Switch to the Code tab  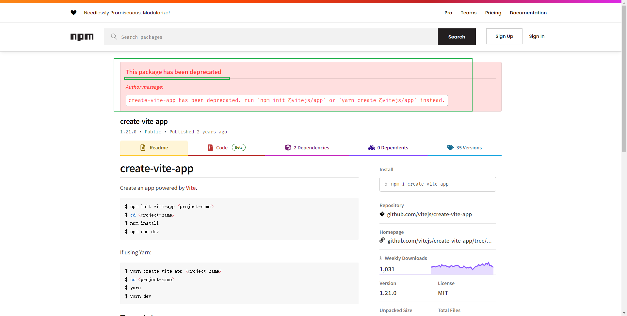(226, 148)
